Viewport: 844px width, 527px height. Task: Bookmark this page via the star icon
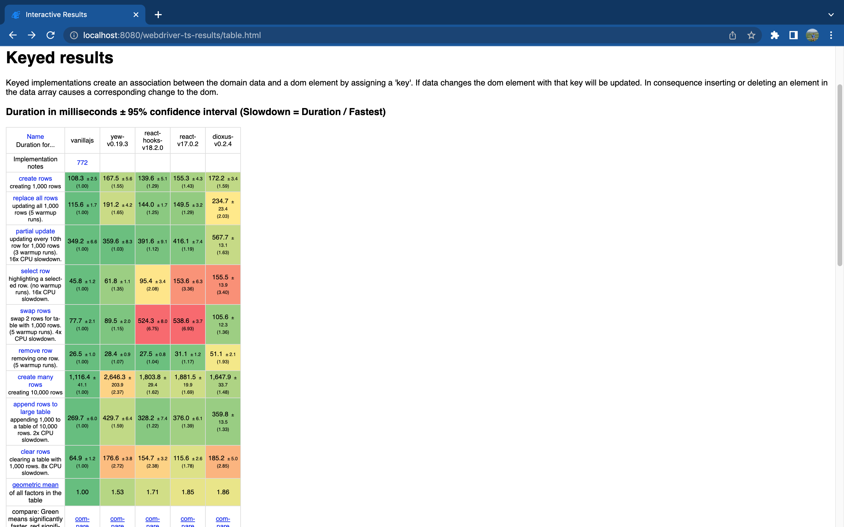pos(751,35)
